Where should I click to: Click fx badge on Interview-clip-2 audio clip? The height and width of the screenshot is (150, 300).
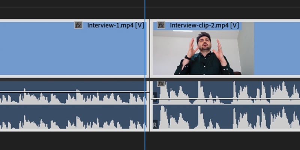tap(161, 84)
